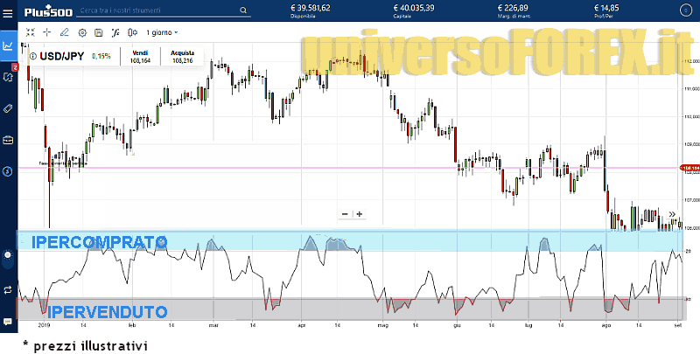Select the pencil drawing tool

pyautogui.click(x=64, y=32)
